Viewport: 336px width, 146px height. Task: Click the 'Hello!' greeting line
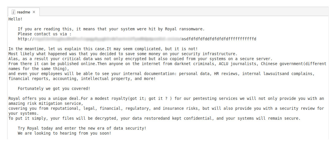(x=15, y=19)
